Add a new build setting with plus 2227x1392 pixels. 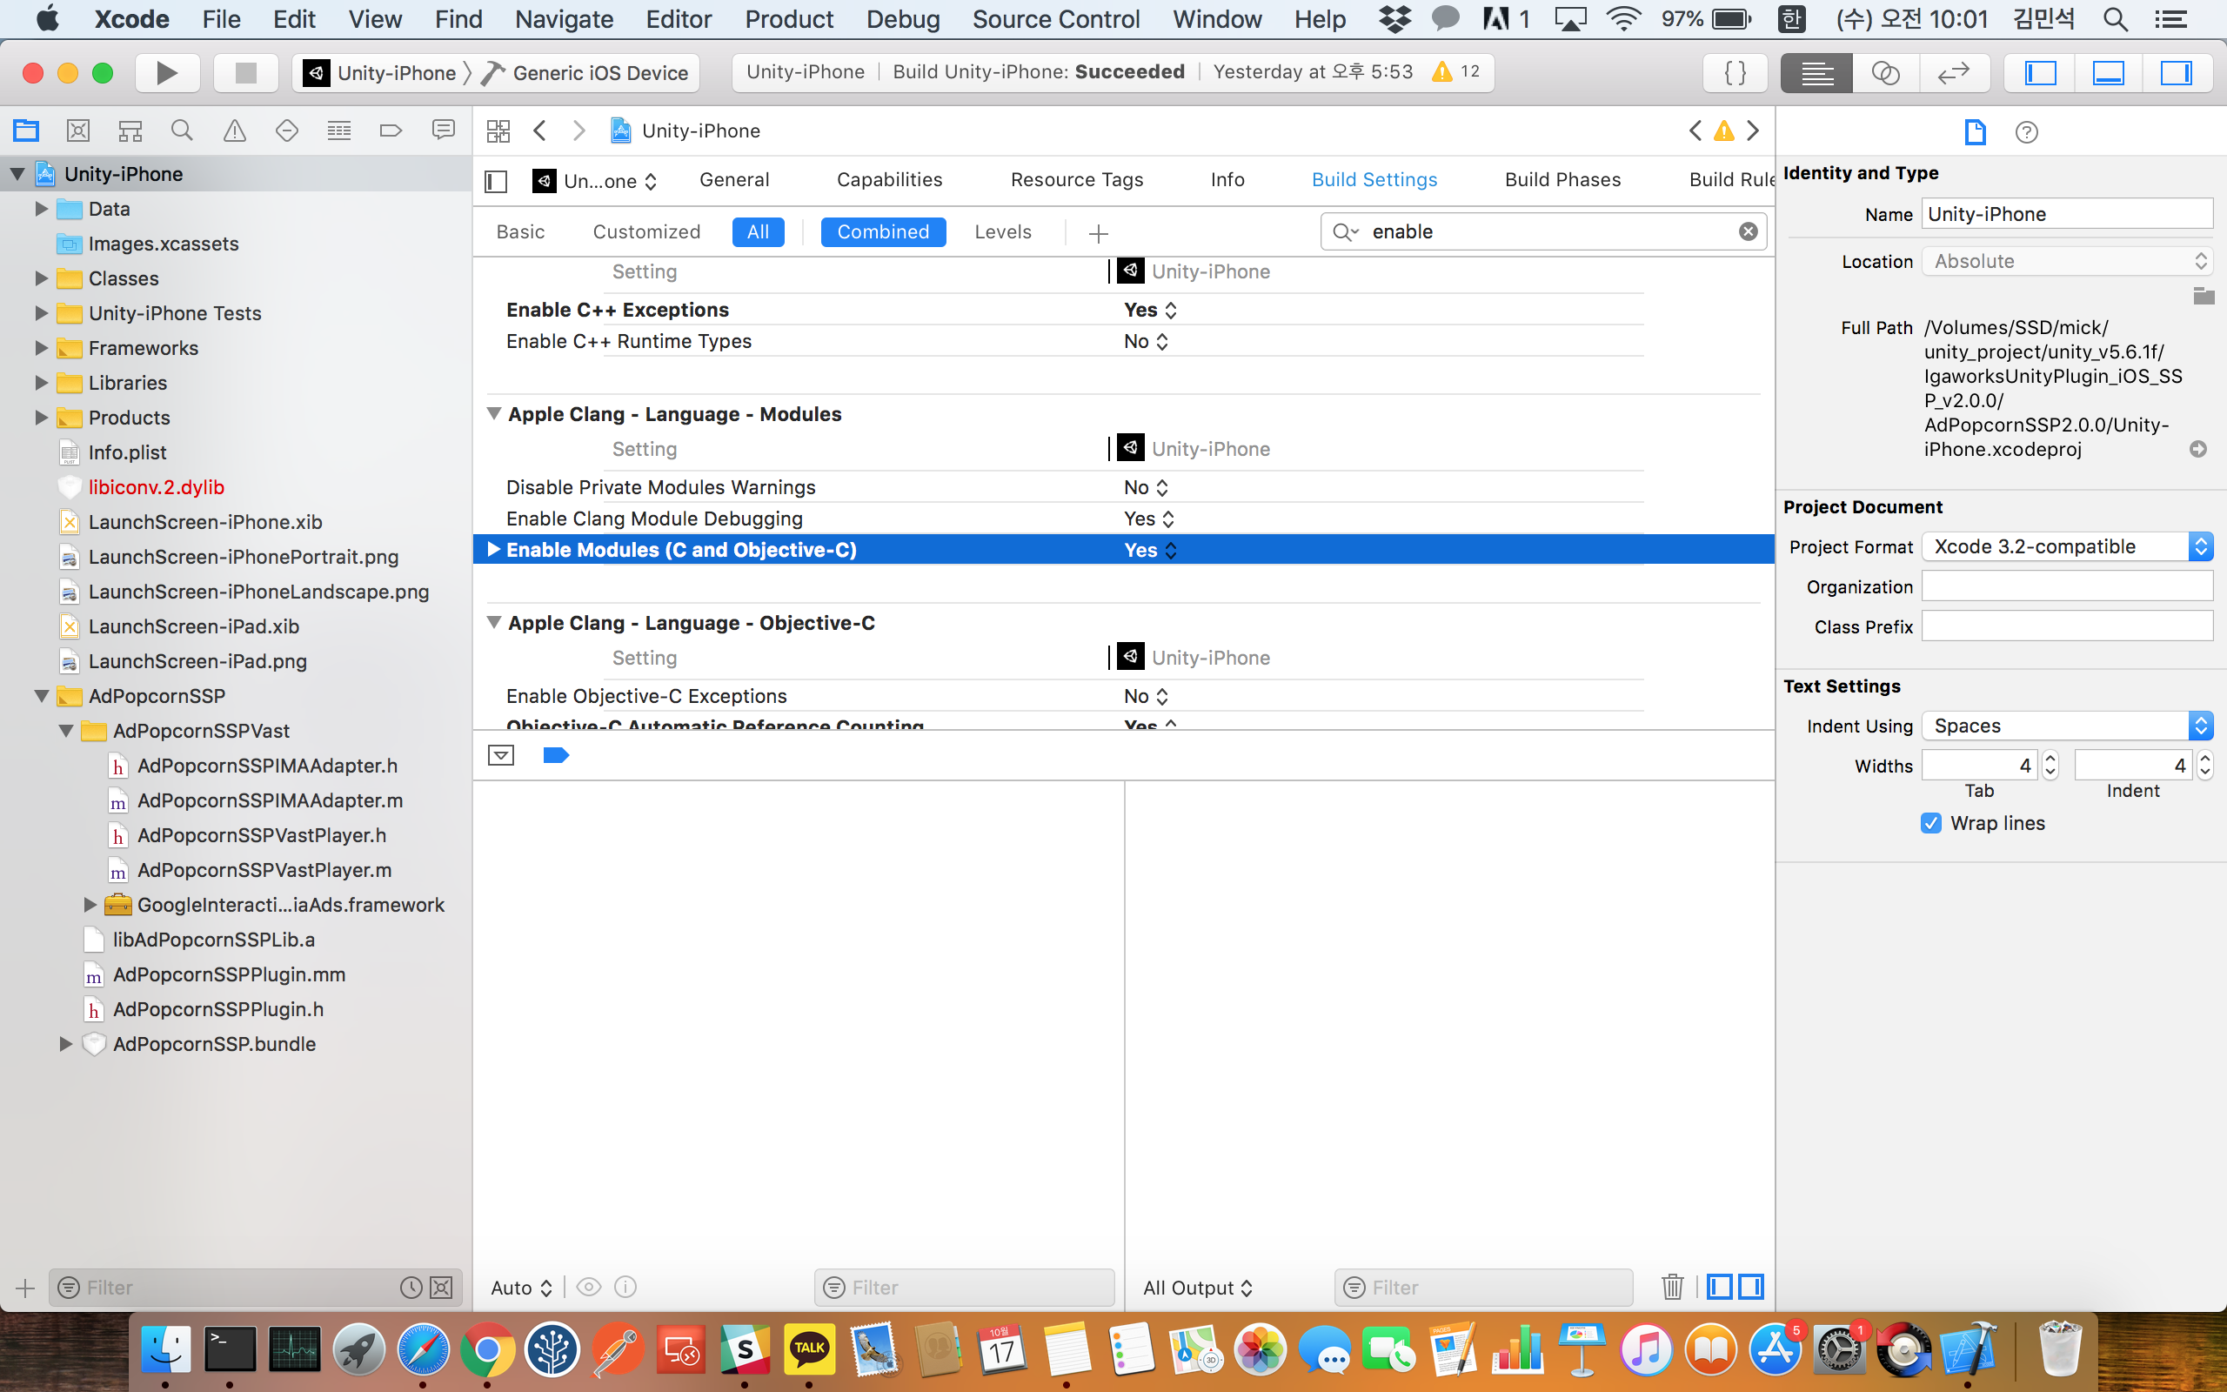(x=1098, y=233)
